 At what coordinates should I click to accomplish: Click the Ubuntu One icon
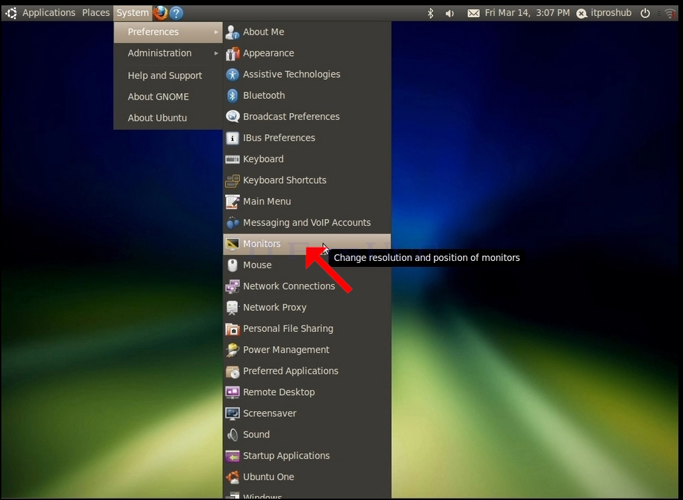click(x=232, y=477)
